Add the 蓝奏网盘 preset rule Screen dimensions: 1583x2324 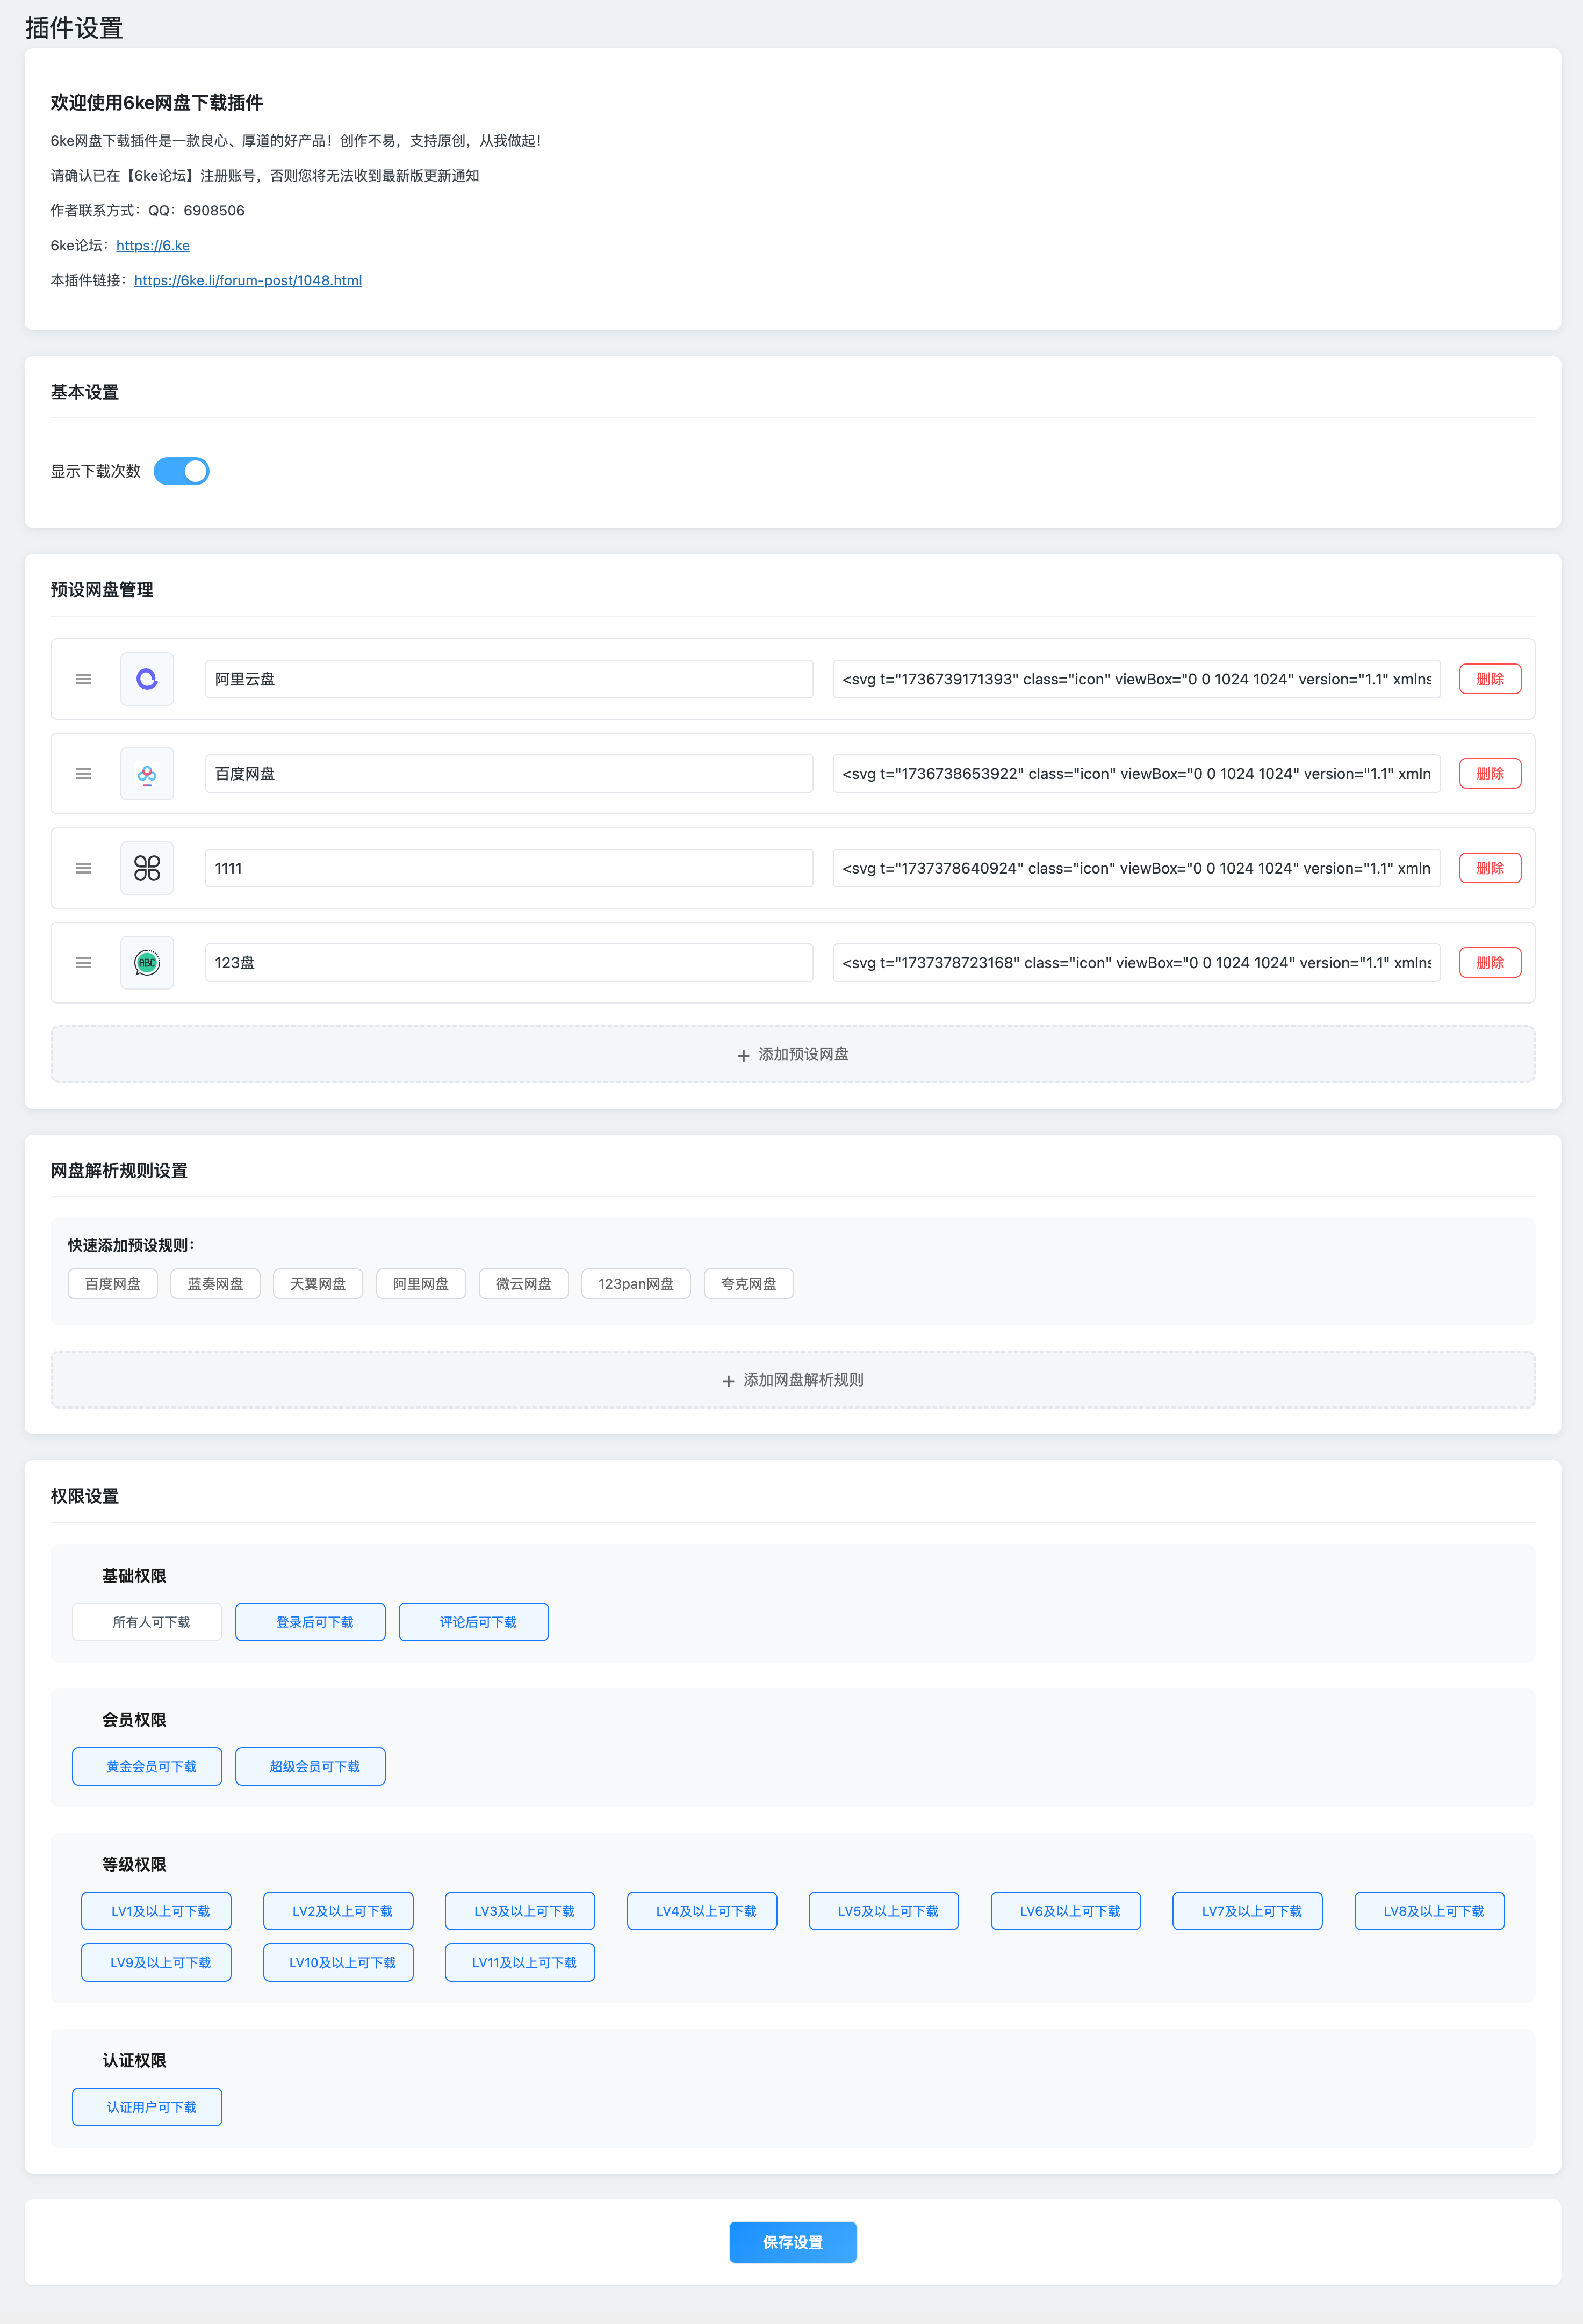[x=215, y=1284]
